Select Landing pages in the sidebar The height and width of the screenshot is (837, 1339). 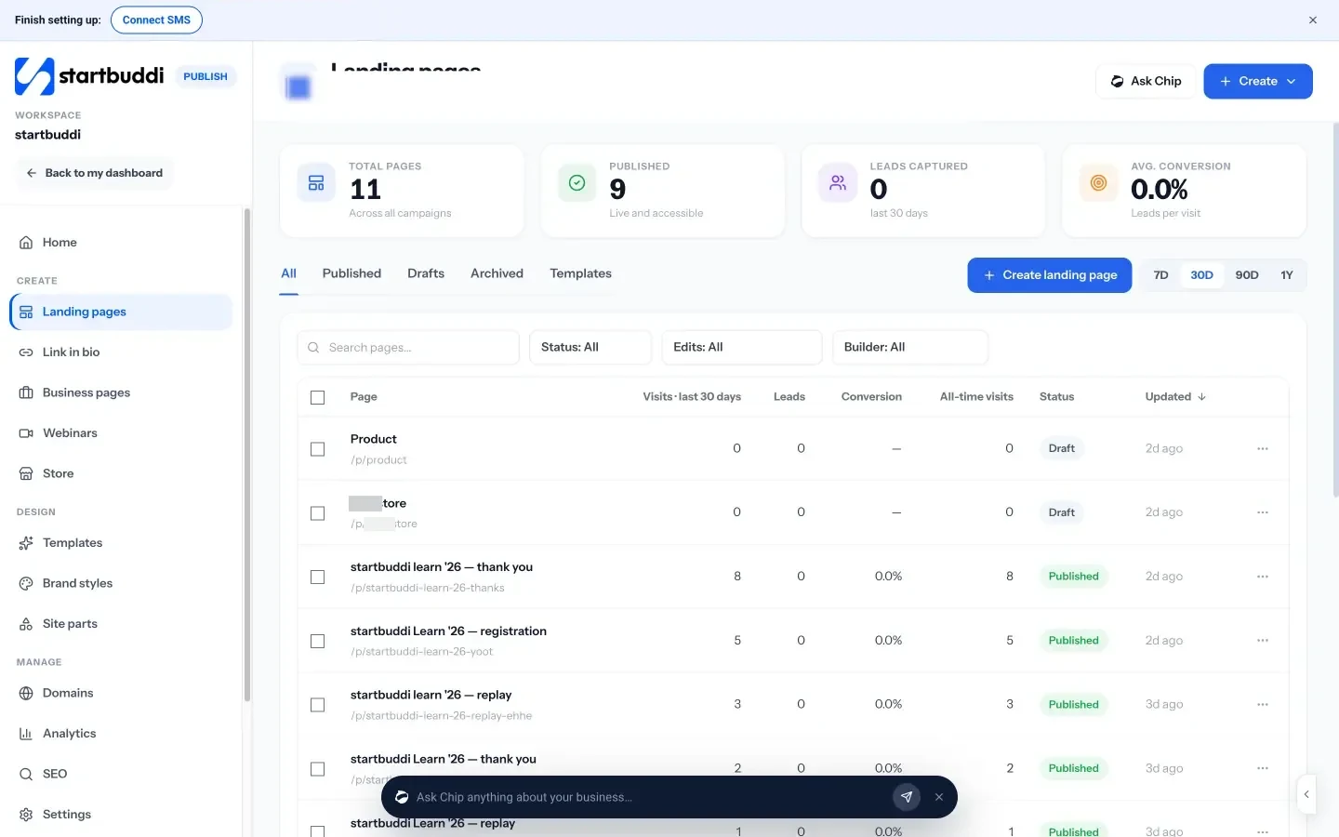pyautogui.click(x=121, y=312)
